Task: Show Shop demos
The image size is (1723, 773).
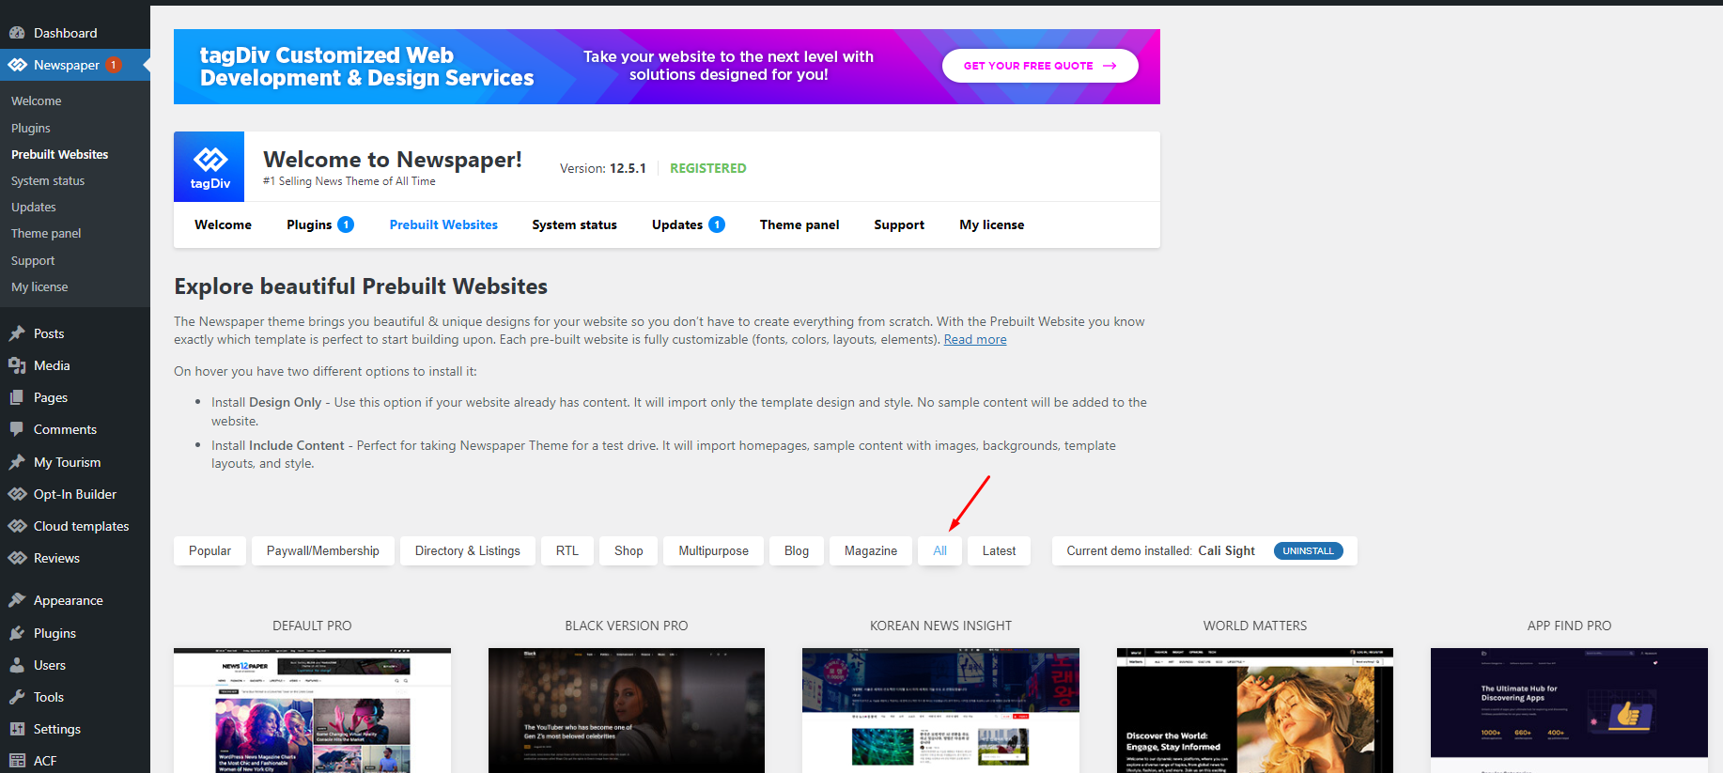Action: tap(629, 550)
